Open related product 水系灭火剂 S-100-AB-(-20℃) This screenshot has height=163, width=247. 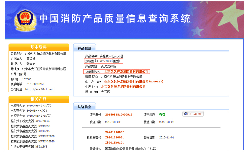[x=31, y=116]
